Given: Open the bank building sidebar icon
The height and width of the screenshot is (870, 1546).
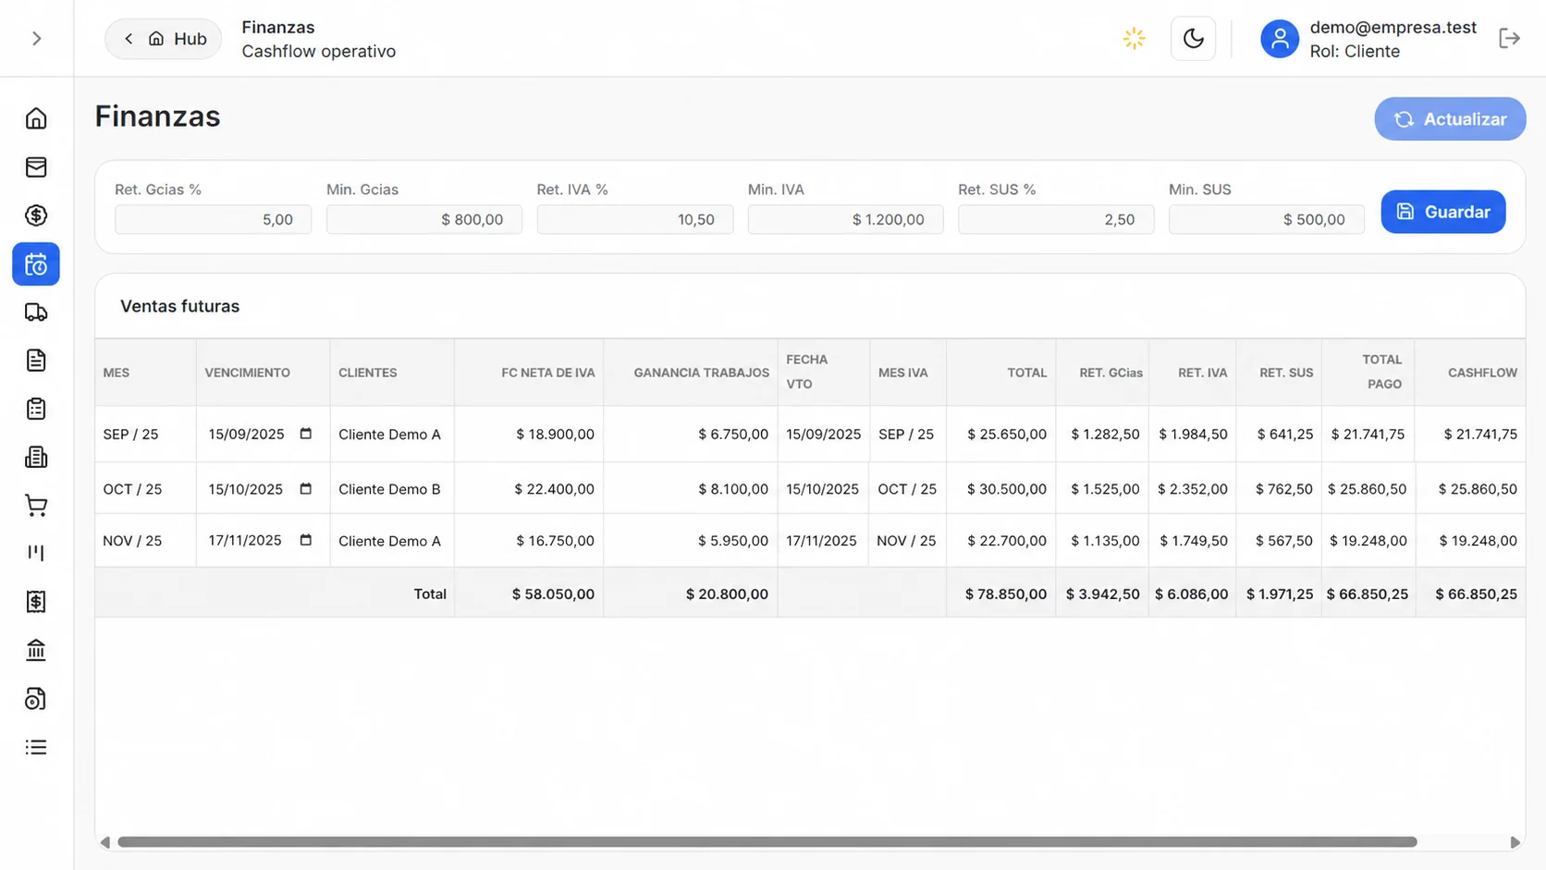Looking at the screenshot, I should point(36,650).
